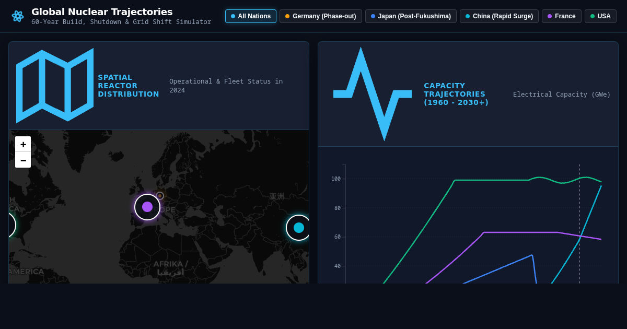Click the green USA line on chart
Image resolution: width=627 pixels, height=329 pixels.
pyautogui.click(x=491, y=180)
